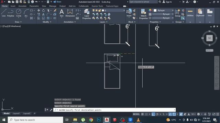The image size is (220, 123).
Task: Switch to the Layout1 tab
Action: (x=16, y=113)
